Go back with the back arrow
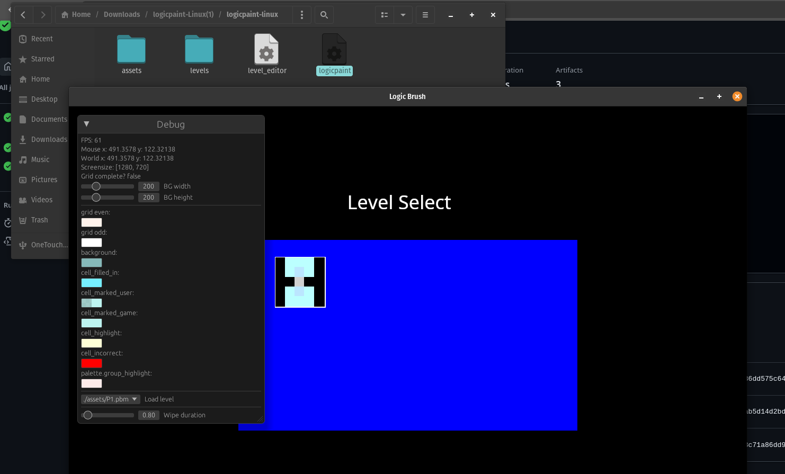Viewport: 785px width, 474px height. 23,15
